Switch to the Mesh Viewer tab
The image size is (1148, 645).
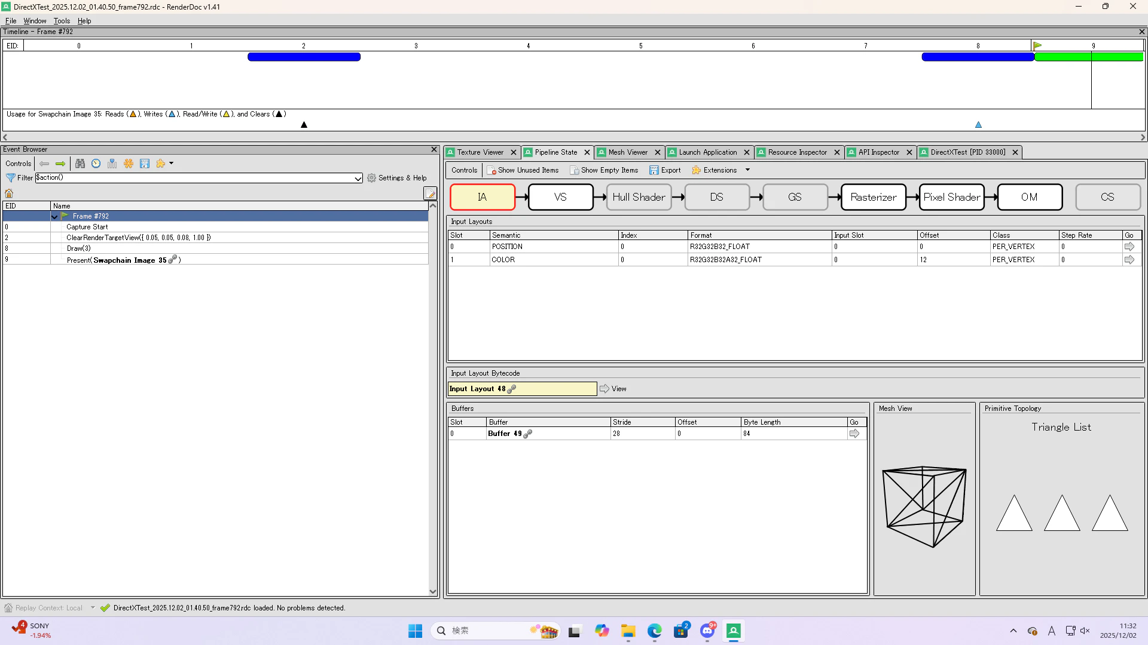click(627, 152)
